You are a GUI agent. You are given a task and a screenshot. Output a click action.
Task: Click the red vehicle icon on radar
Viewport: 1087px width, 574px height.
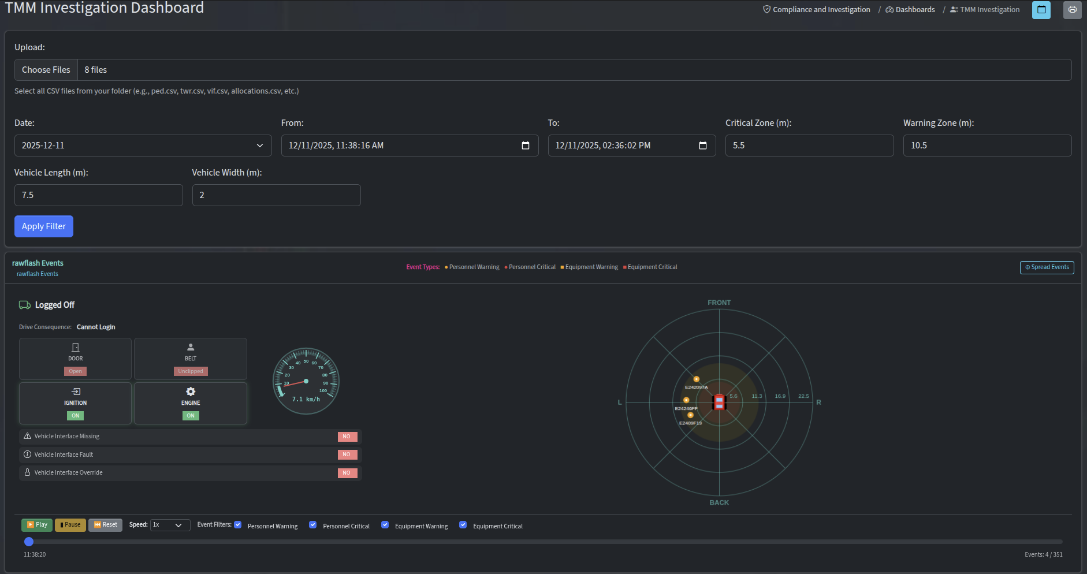(x=719, y=402)
